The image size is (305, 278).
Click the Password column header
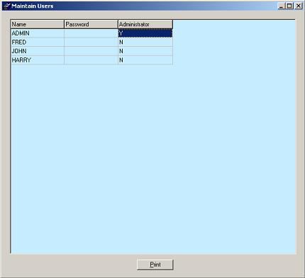(91, 24)
